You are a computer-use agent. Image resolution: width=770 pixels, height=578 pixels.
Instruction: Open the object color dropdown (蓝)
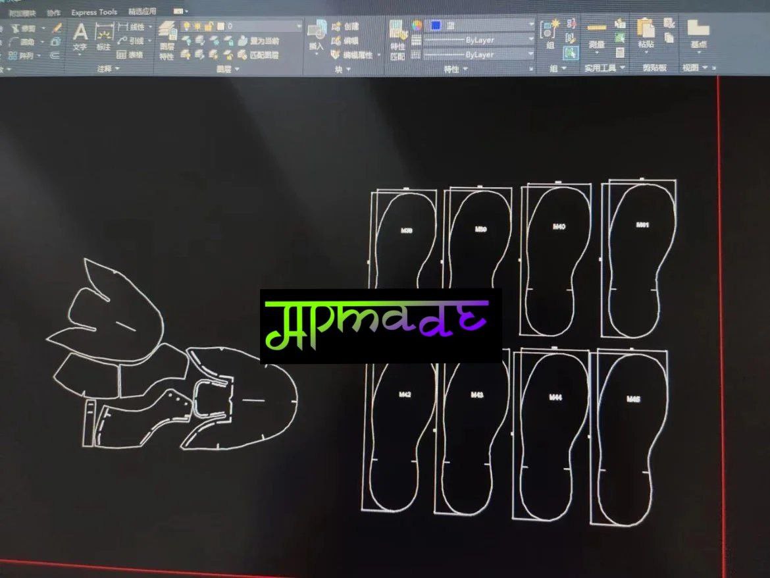tap(531, 24)
